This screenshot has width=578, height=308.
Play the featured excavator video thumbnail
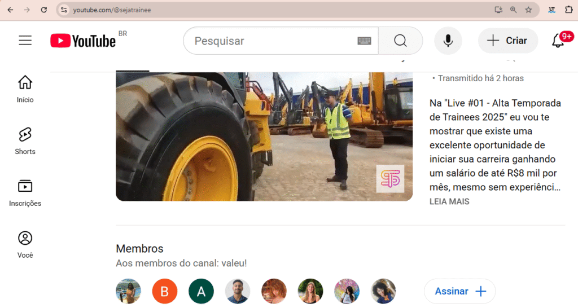264,137
